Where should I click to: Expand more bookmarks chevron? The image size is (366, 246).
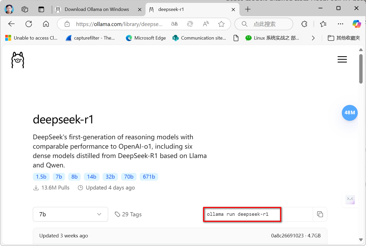(x=313, y=38)
